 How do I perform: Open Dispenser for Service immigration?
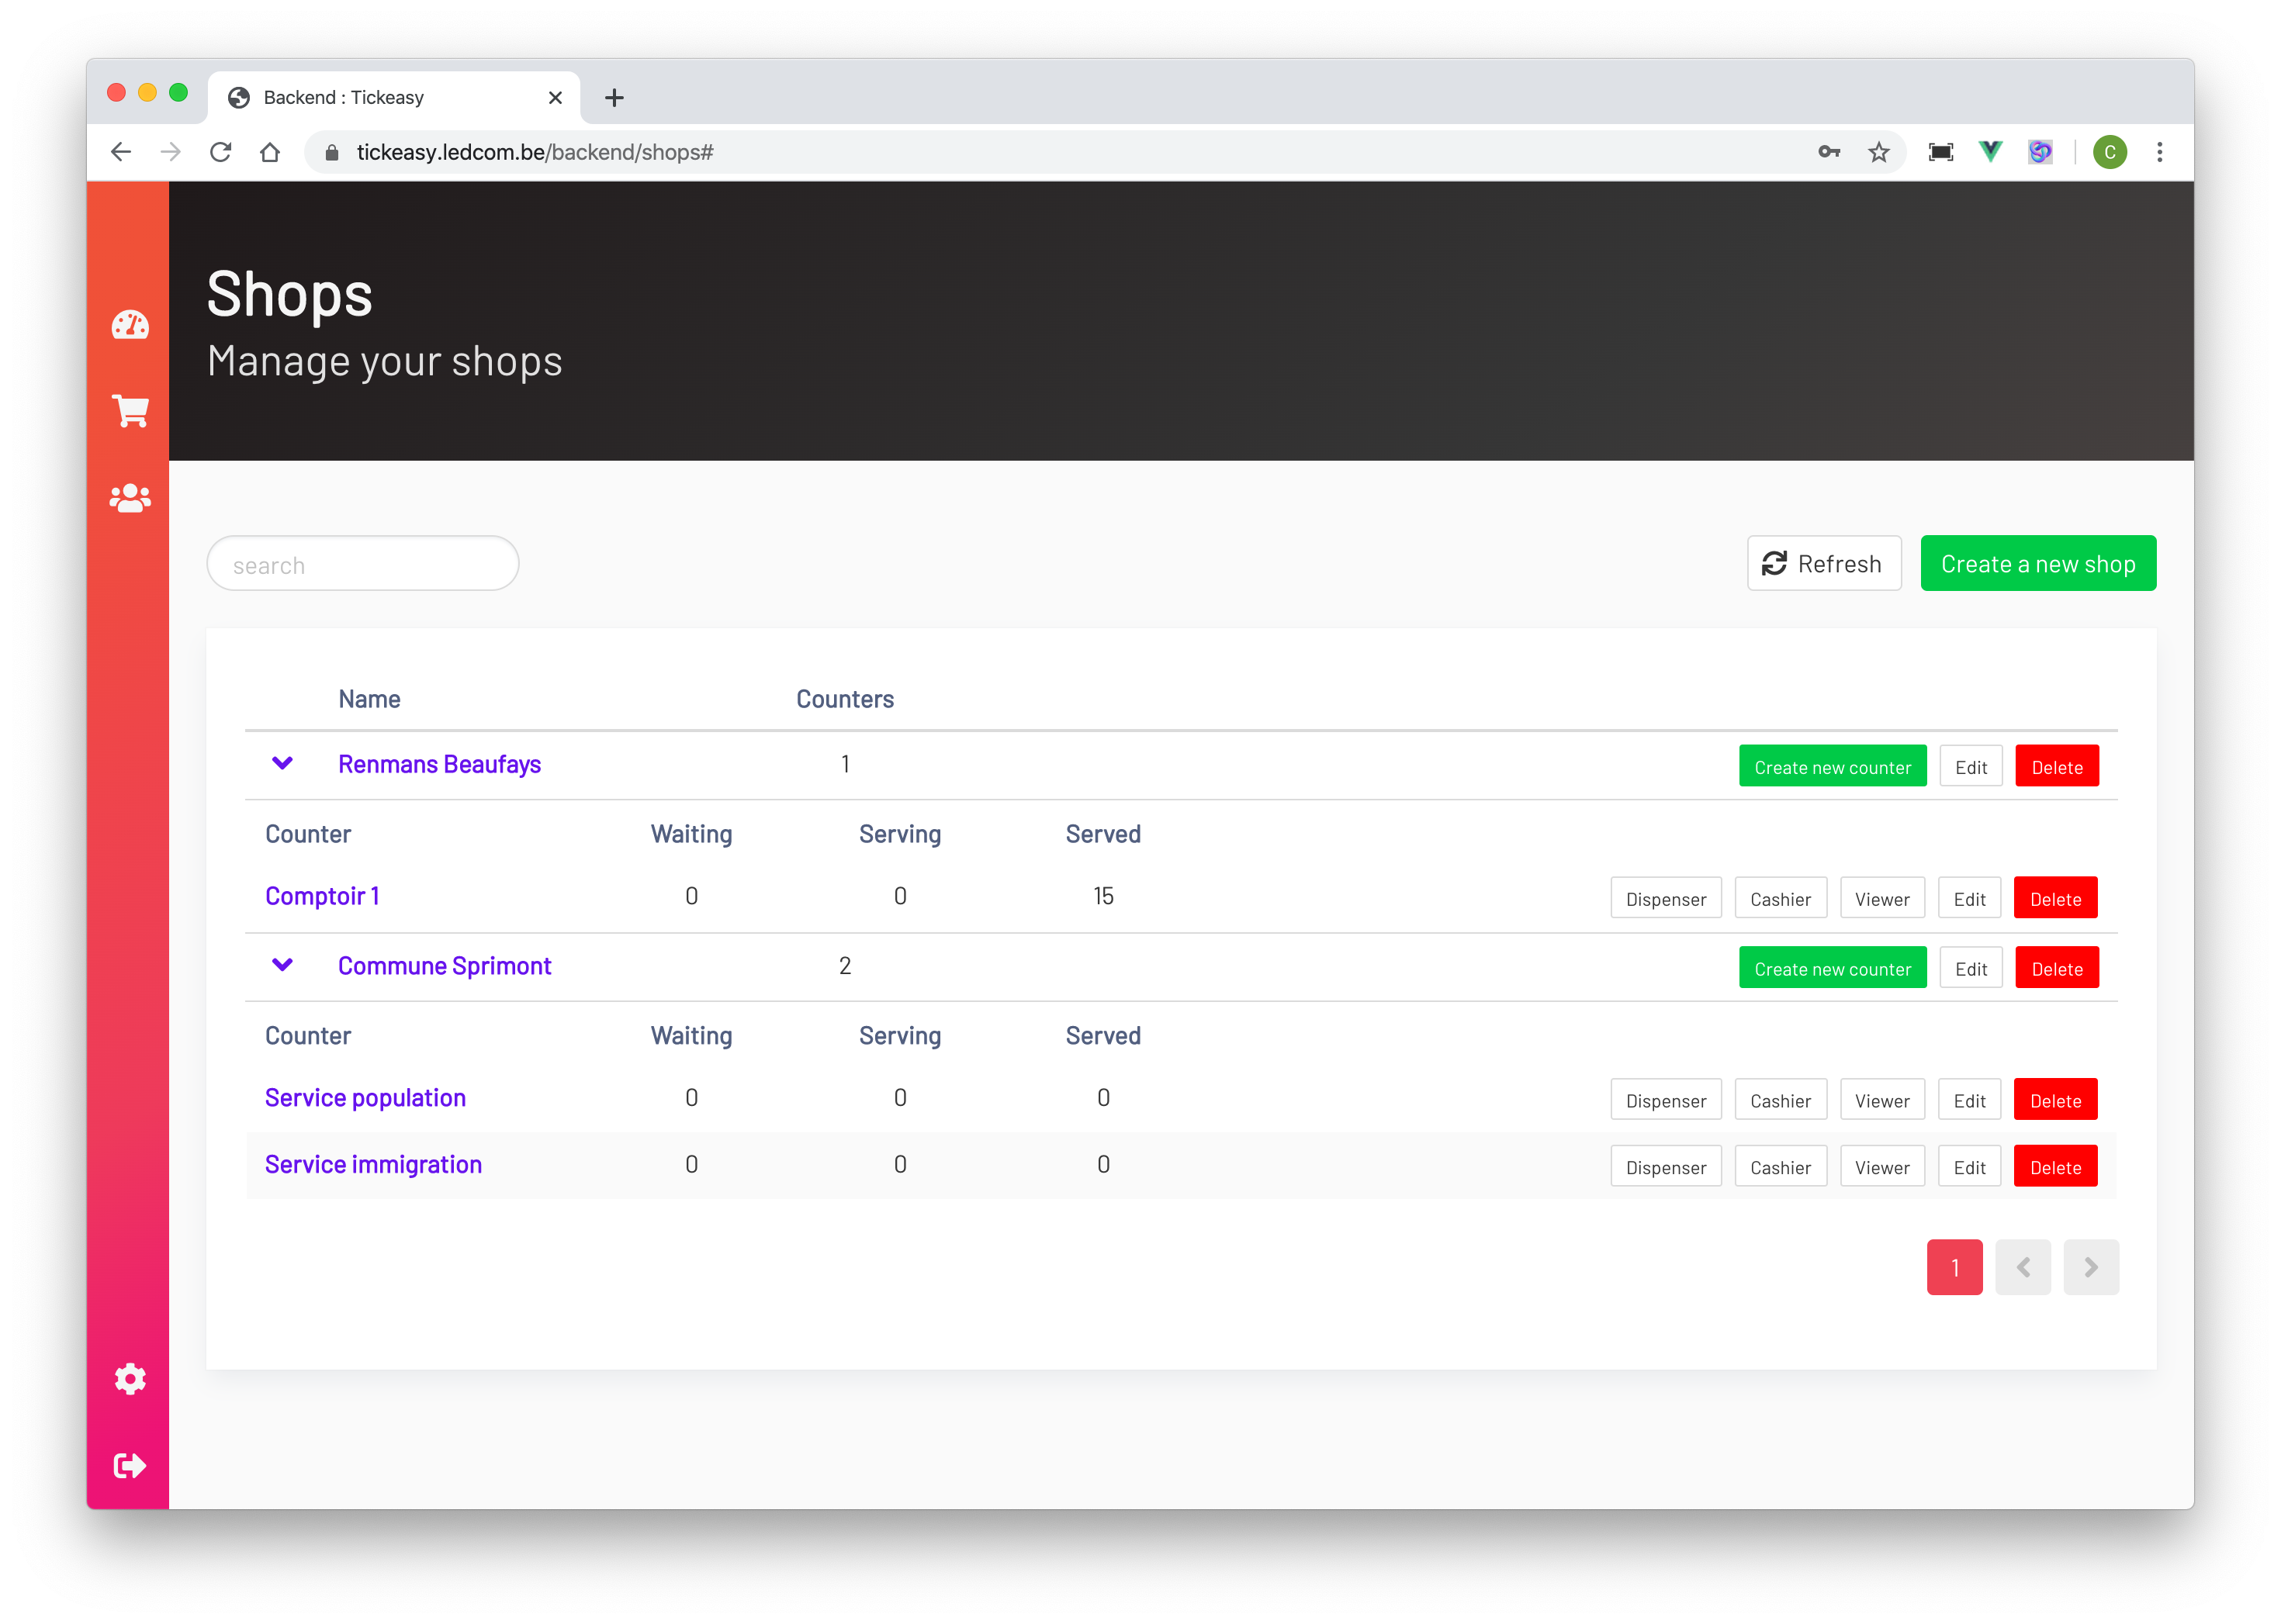pyautogui.click(x=1666, y=1167)
